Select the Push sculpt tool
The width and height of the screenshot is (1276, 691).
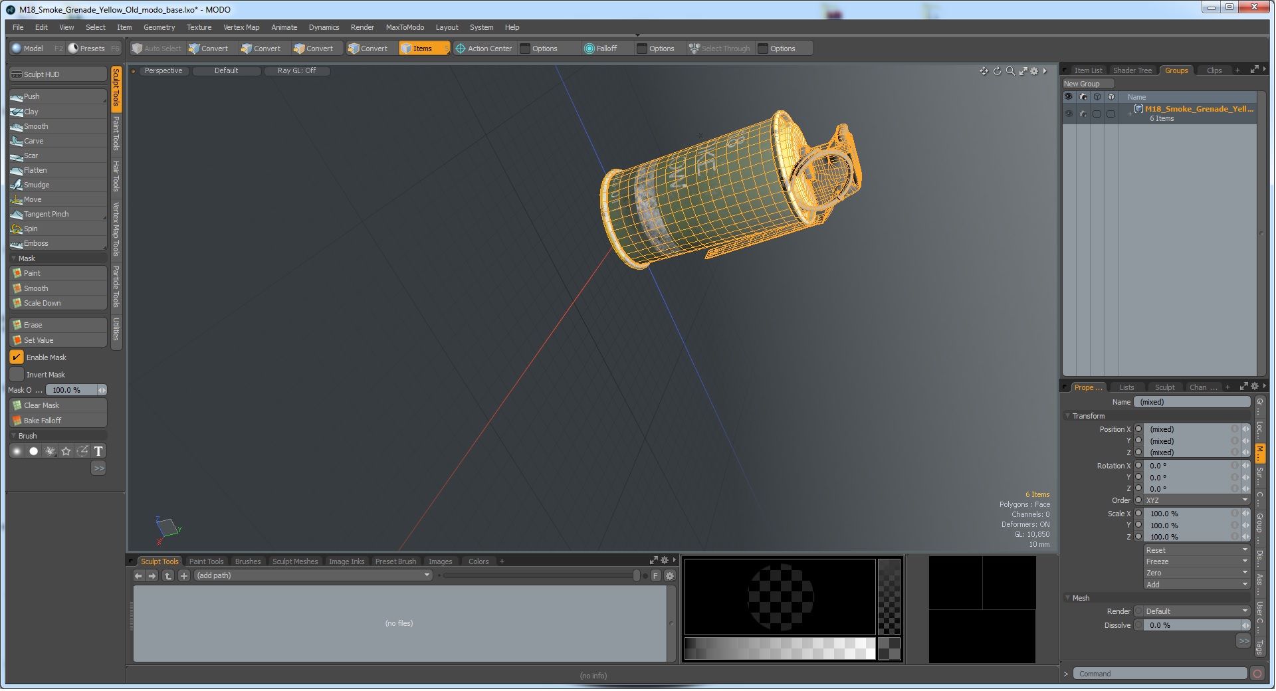click(x=58, y=97)
